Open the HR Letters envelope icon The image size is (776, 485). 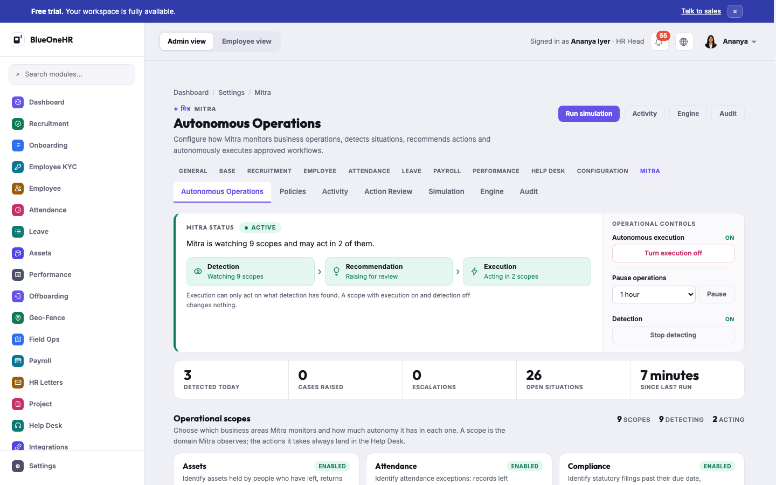[x=18, y=383]
